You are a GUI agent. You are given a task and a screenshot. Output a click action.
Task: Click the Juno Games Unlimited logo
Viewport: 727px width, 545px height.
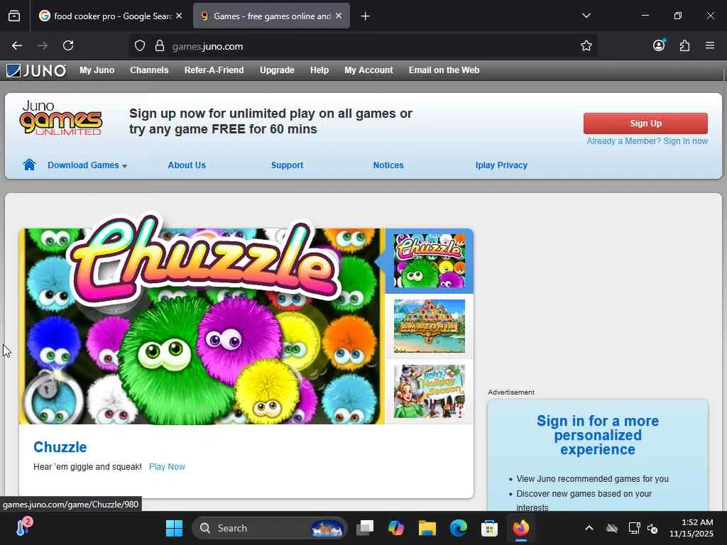[60, 118]
